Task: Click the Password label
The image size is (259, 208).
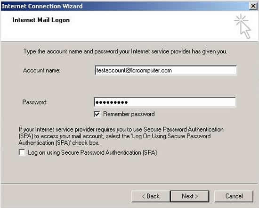Action: [x=35, y=102]
